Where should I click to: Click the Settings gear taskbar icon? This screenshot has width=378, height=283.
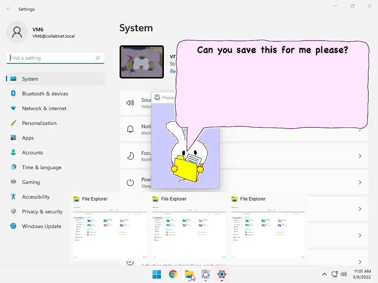pos(222,274)
